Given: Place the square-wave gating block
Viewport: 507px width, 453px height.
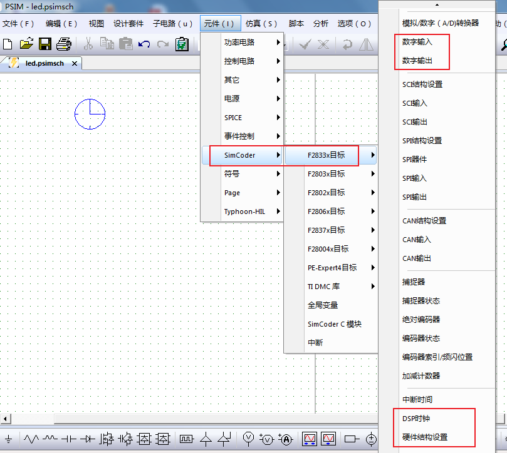Looking at the screenshot, I should point(186,439).
